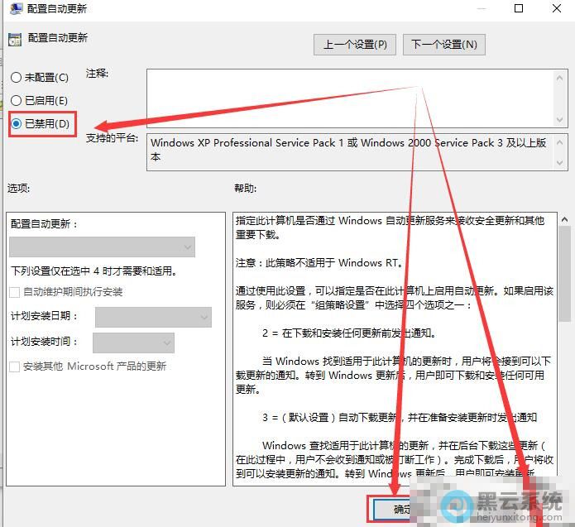Enable 安装其他 Microsoft 产品的更新 checkbox

[x=15, y=367]
